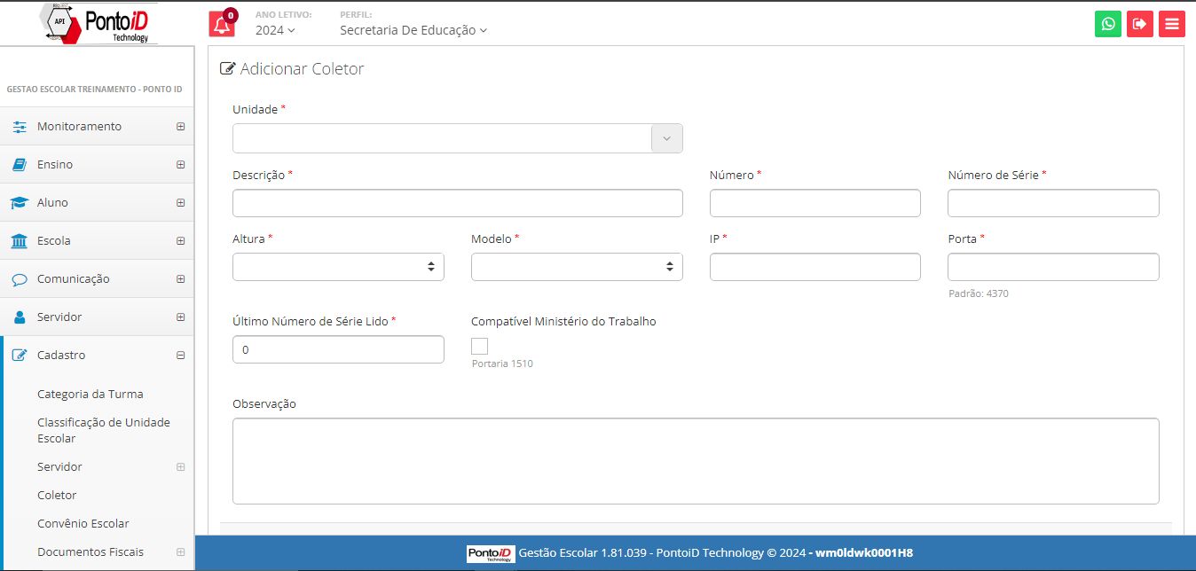The image size is (1196, 571).
Task: Open the Modelo select box
Action: tap(577, 267)
